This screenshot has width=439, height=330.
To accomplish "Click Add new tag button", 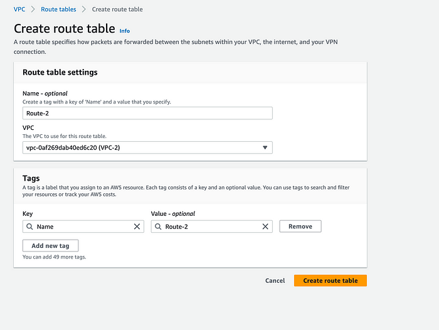I will tap(50, 246).
